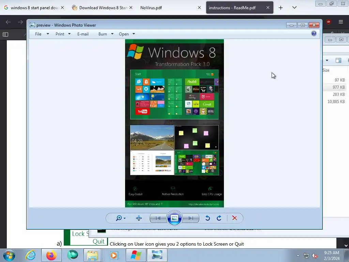Close the instructions - ReadMe.pdf tab
The height and width of the screenshot is (262, 349).
[x=268, y=8]
